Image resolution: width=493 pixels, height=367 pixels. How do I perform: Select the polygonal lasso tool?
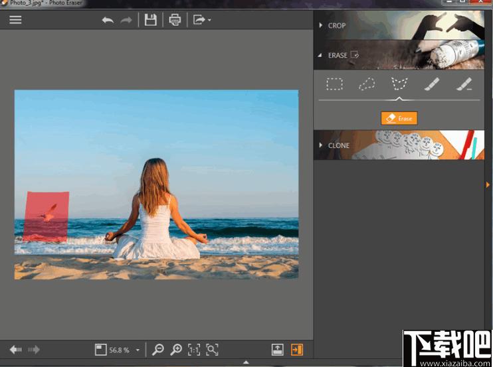(399, 84)
